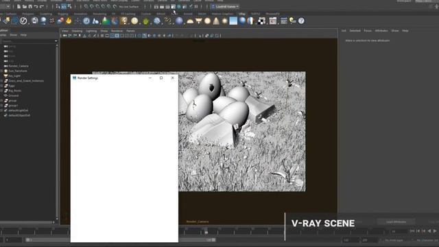The width and height of the screenshot is (439, 247).
Task: Click the Outliner search field
Action: [x=27, y=41]
